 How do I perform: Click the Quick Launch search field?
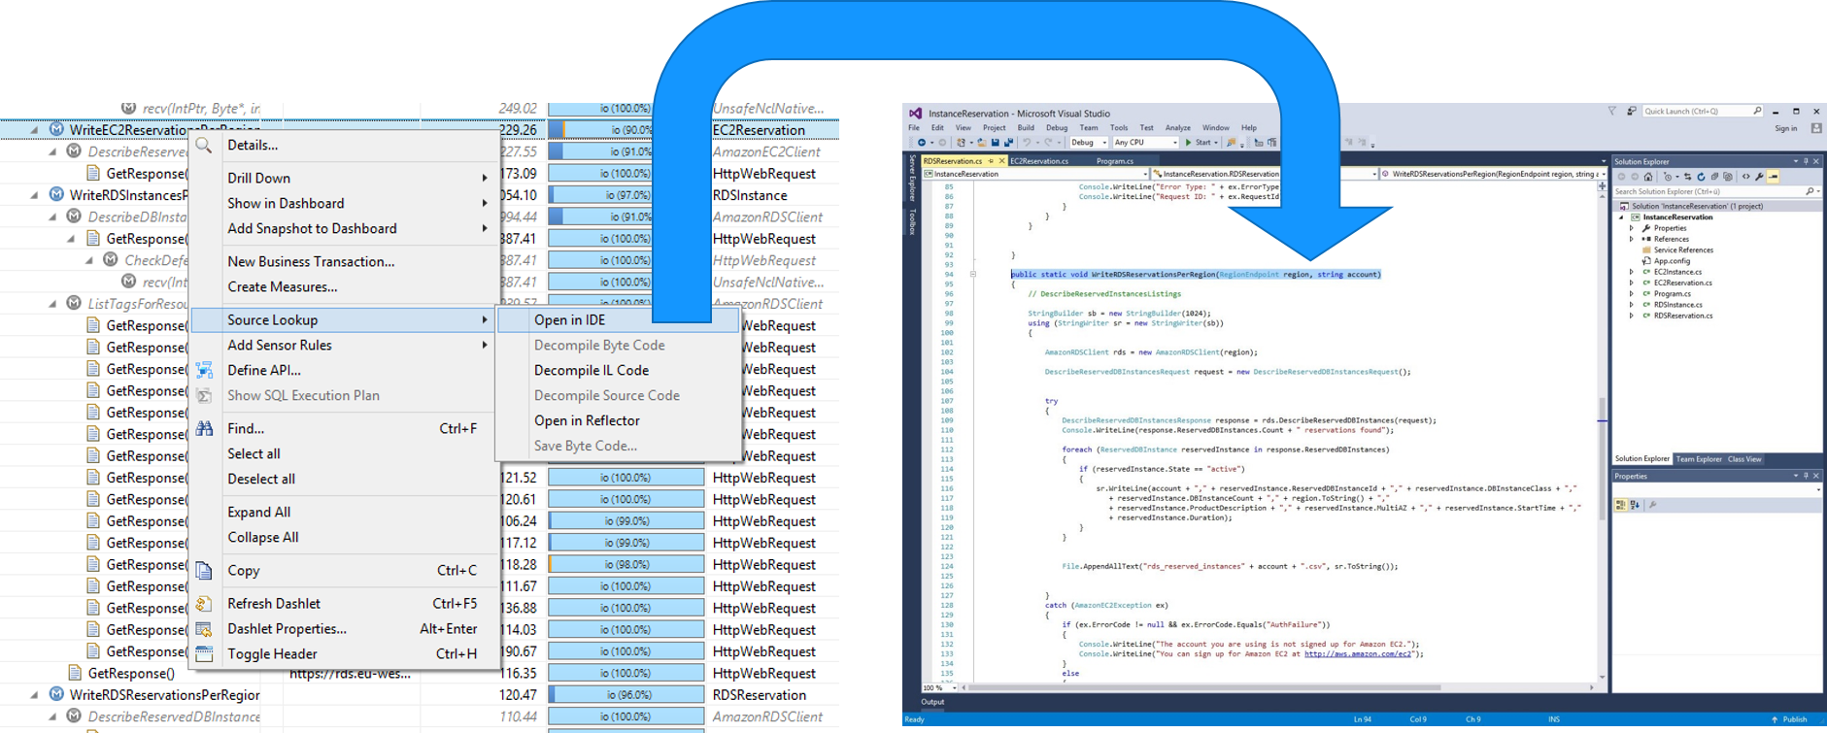[1702, 112]
